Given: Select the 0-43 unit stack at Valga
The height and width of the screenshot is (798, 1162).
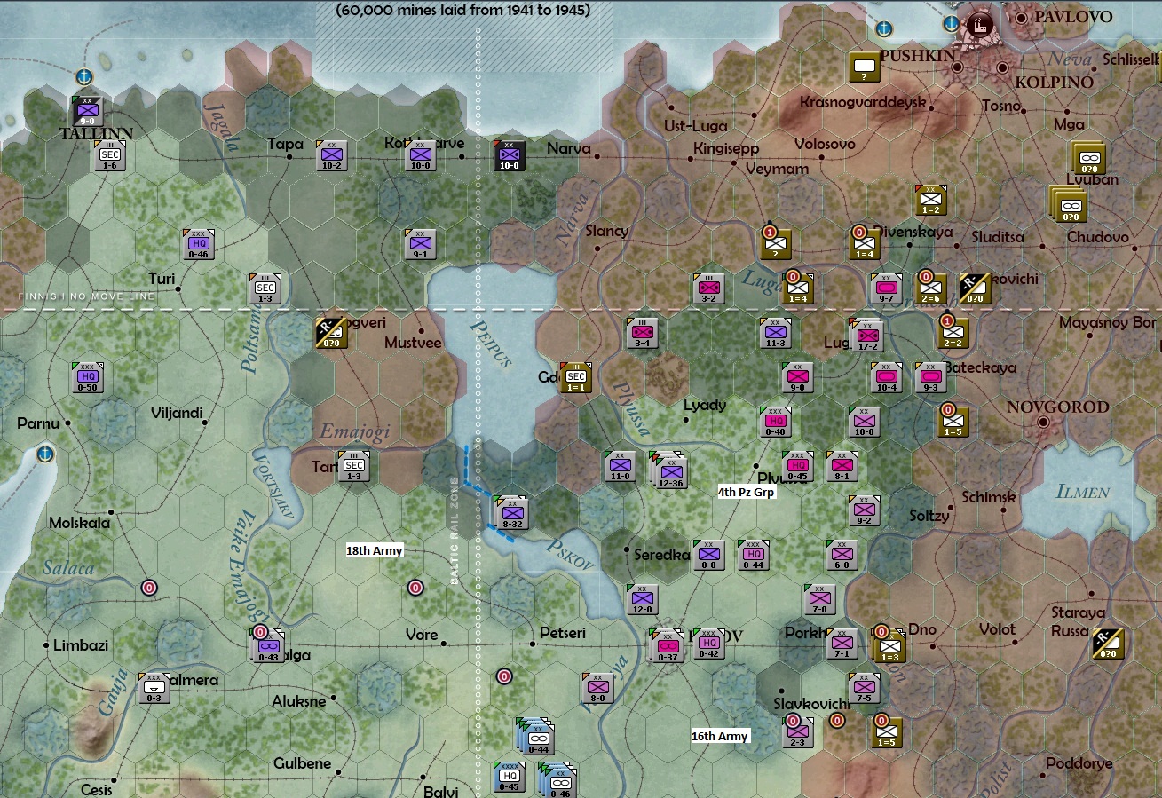Looking at the screenshot, I should click(x=267, y=646).
